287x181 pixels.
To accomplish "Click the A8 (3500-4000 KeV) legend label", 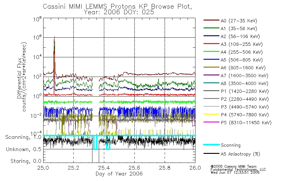I will (x=244, y=84).
